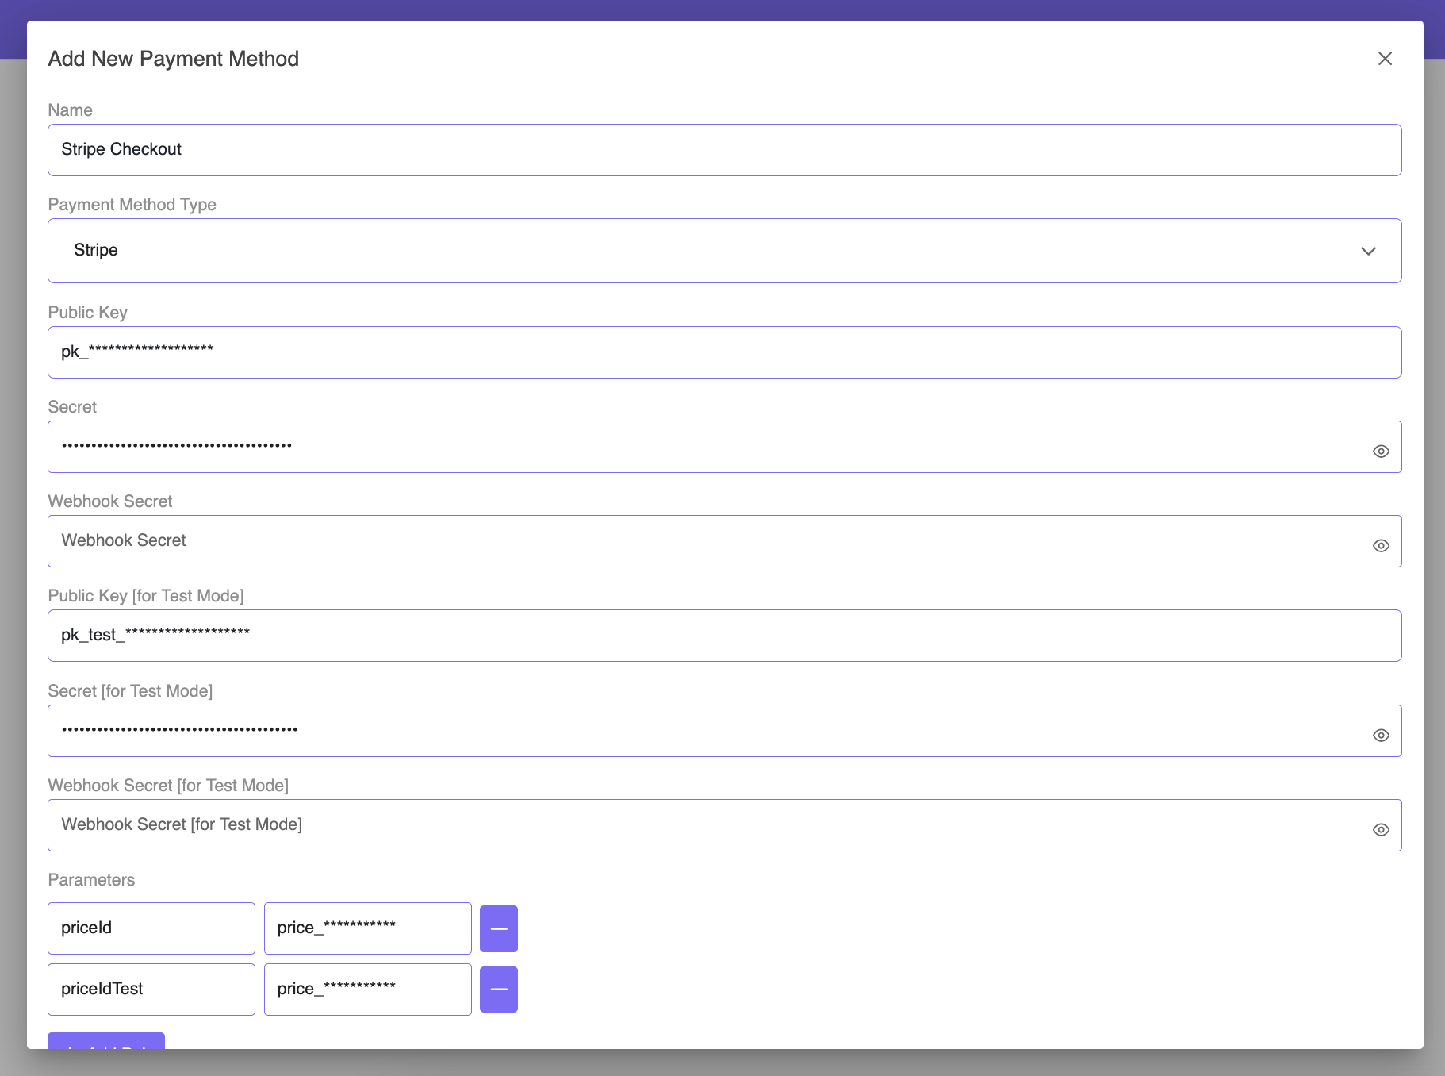Click the eye icon beside Secret

pos(1380,450)
